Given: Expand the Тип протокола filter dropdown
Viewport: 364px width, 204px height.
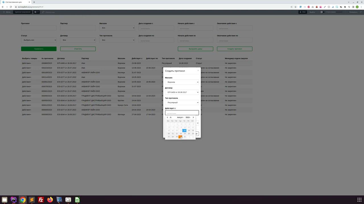Looking at the screenshot, I should (117, 40).
